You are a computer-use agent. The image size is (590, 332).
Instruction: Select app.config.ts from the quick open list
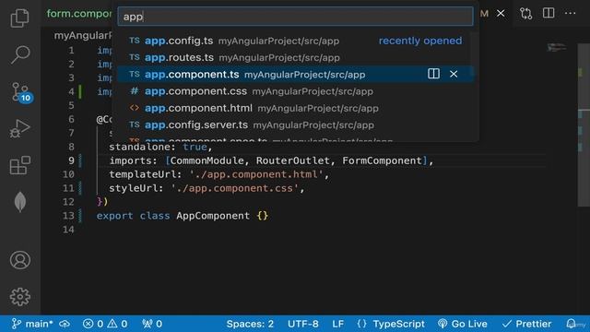pyautogui.click(x=295, y=41)
